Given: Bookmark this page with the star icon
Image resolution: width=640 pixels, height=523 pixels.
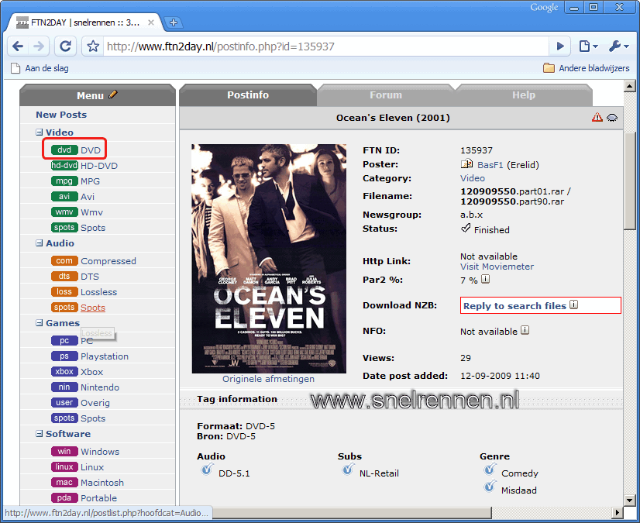Looking at the screenshot, I should (x=93, y=46).
